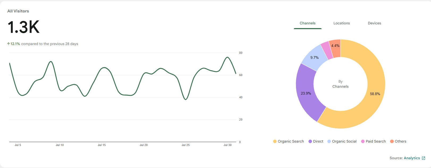The height and width of the screenshot is (168, 431).
Task: Toggle the Others legend label
Action: click(x=400, y=142)
